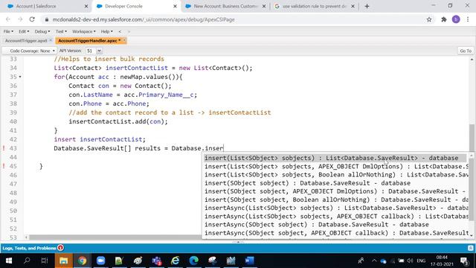Close the Account | Salesforce tab
This screenshot has height=268, width=476.
(86, 6)
